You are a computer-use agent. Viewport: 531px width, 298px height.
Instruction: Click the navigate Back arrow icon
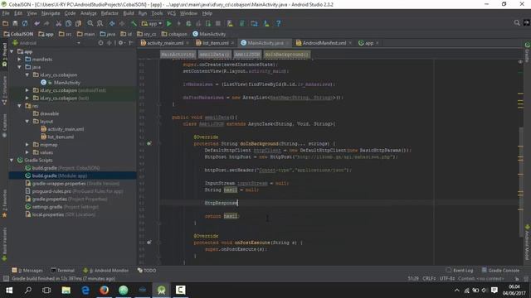tap(112, 24)
